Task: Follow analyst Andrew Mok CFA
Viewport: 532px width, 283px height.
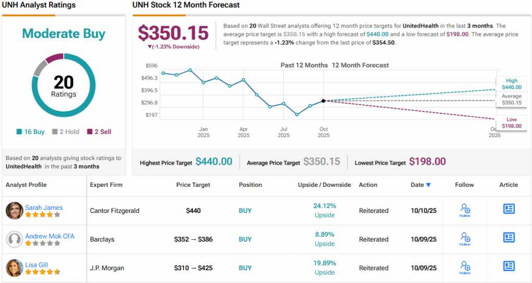Action: point(465,238)
